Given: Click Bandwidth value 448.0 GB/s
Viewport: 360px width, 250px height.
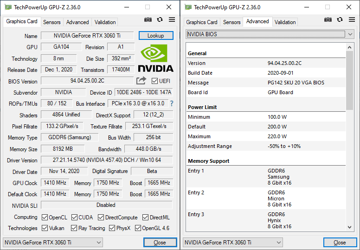Looking at the screenshot, I should 148,149.
